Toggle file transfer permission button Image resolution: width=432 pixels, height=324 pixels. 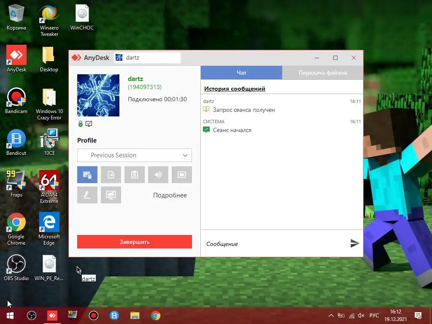(111, 175)
